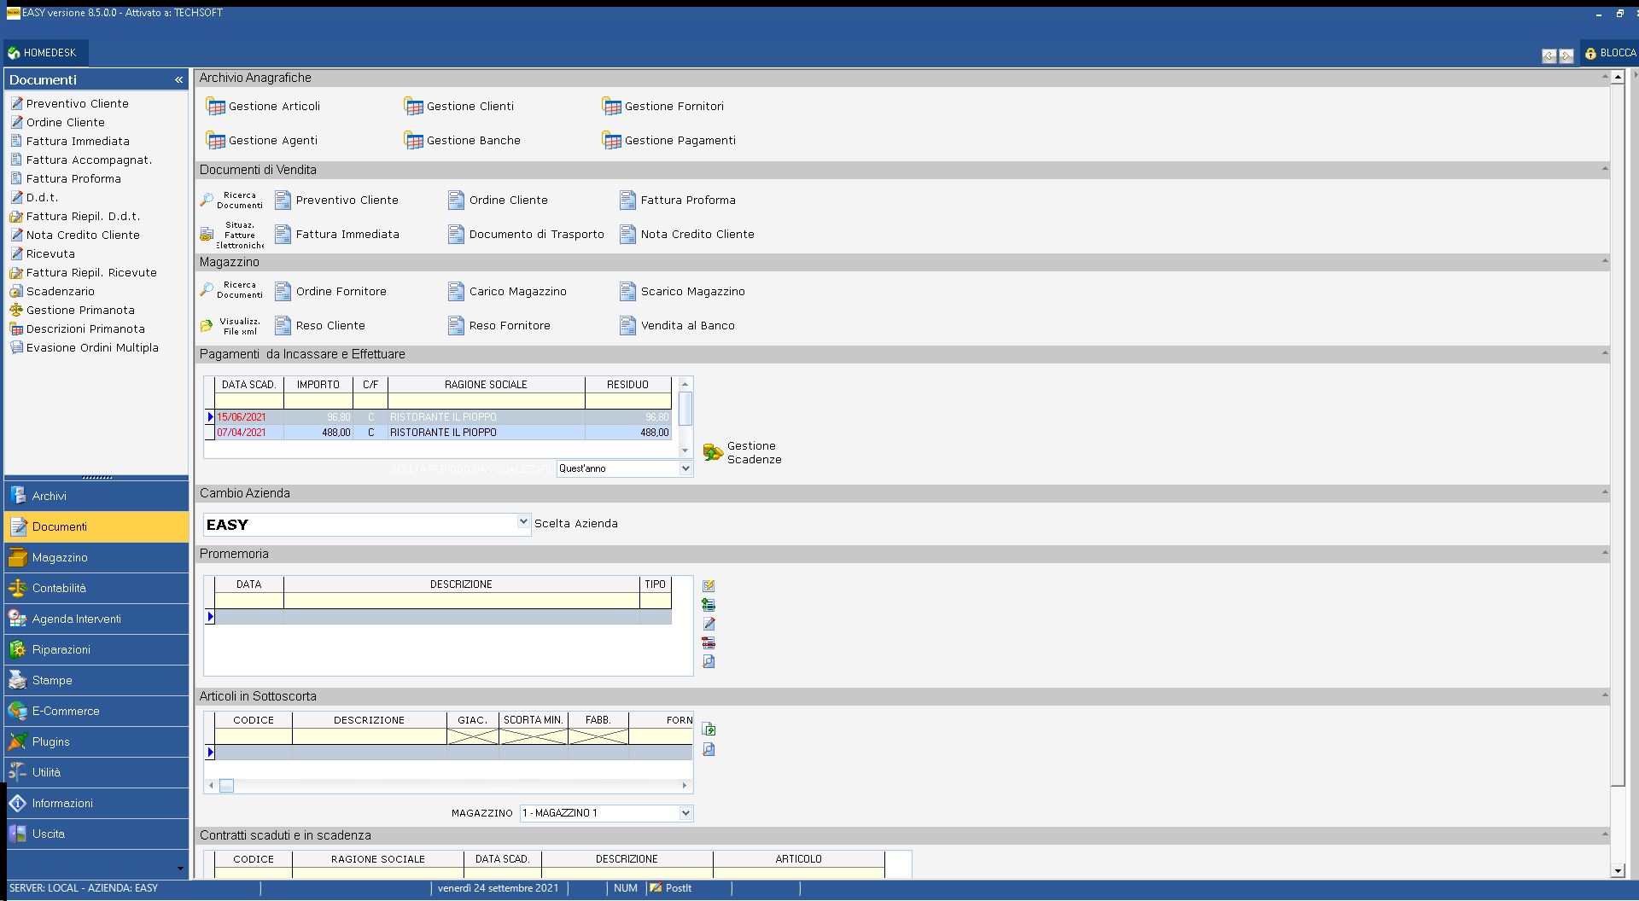
Task: Collapse the Documenti di Vendita section
Action: click(x=1605, y=170)
